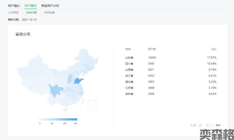234x140 pixels.
Task: Click Shanxi province on the map
Action: pyautogui.click(x=70, y=79)
